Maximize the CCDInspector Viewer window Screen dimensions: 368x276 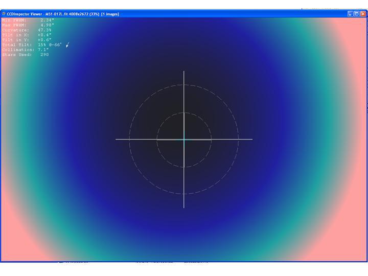(x=357, y=14)
